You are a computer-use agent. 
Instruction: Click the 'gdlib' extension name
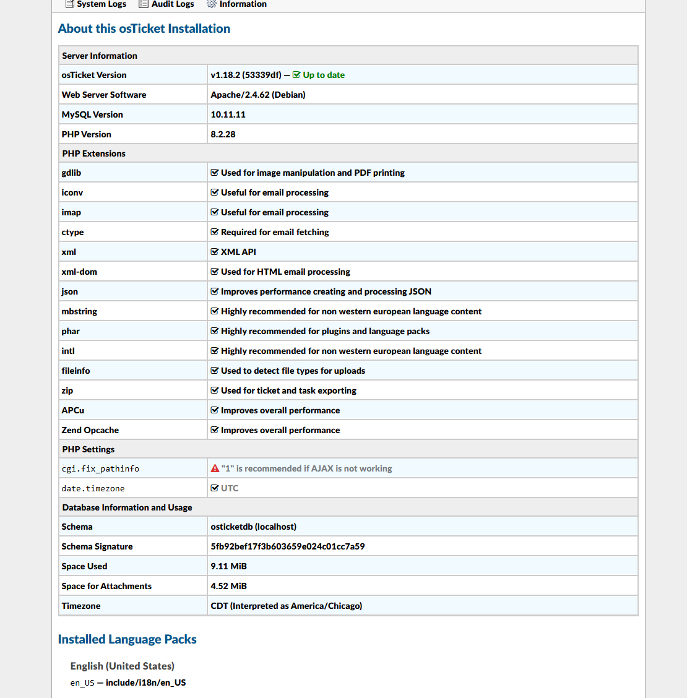pos(71,173)
